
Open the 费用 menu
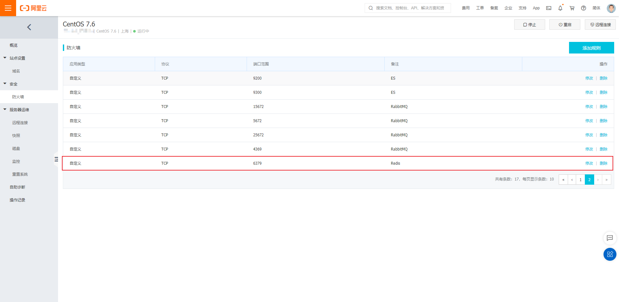(x=466, y=8)
